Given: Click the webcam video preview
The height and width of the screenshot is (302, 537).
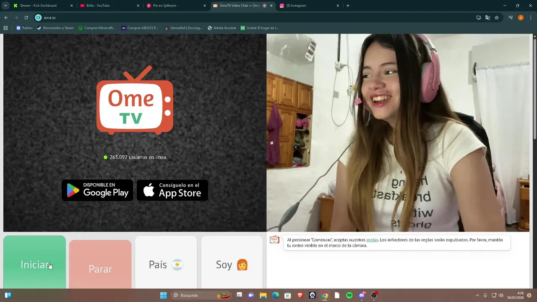Looking at the screenshot, I should (x=398, y=133).
